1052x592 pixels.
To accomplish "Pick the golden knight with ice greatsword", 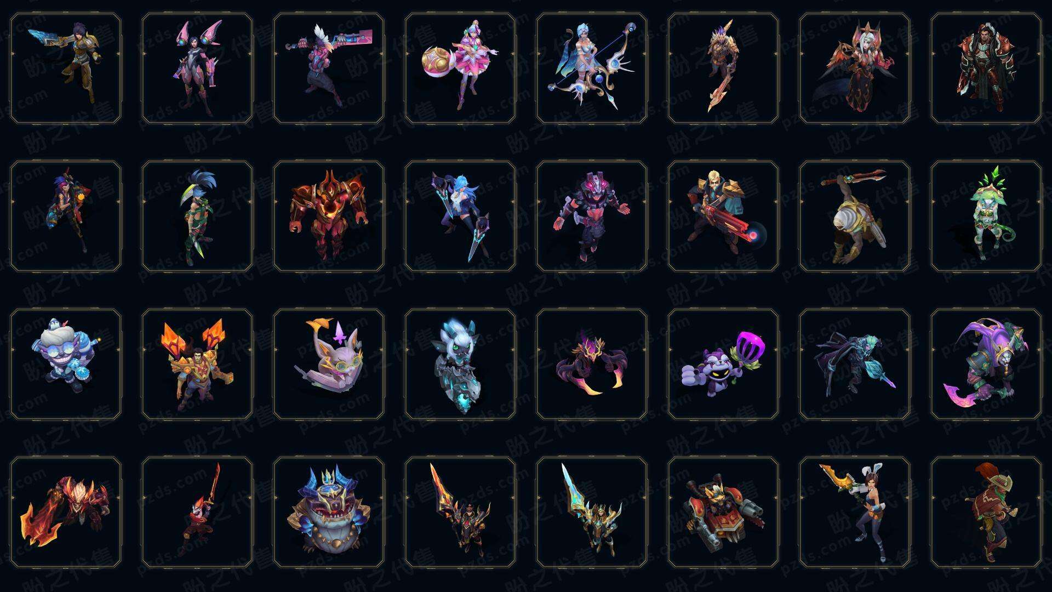I will [x=592, y=513].
